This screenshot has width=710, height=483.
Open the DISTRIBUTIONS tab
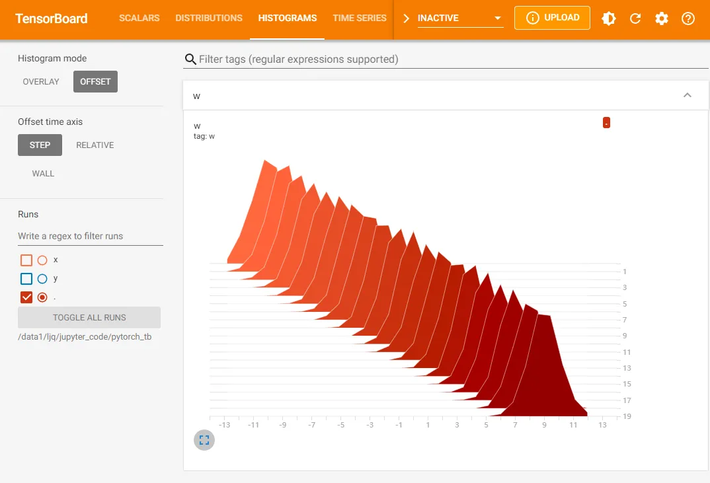pyautogui.click(x=209, y=18)
